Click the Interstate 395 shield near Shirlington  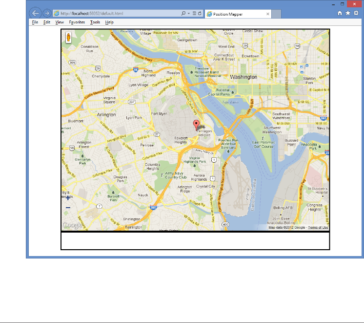tap(153, 207)
